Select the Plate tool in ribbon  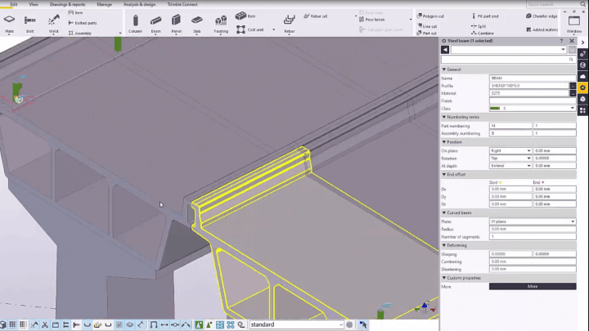(9, 24)
